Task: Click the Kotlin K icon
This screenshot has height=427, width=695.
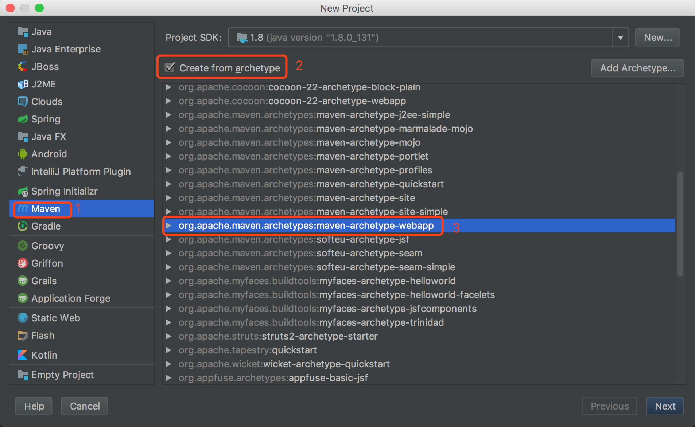Action: [x=23, y=355]
